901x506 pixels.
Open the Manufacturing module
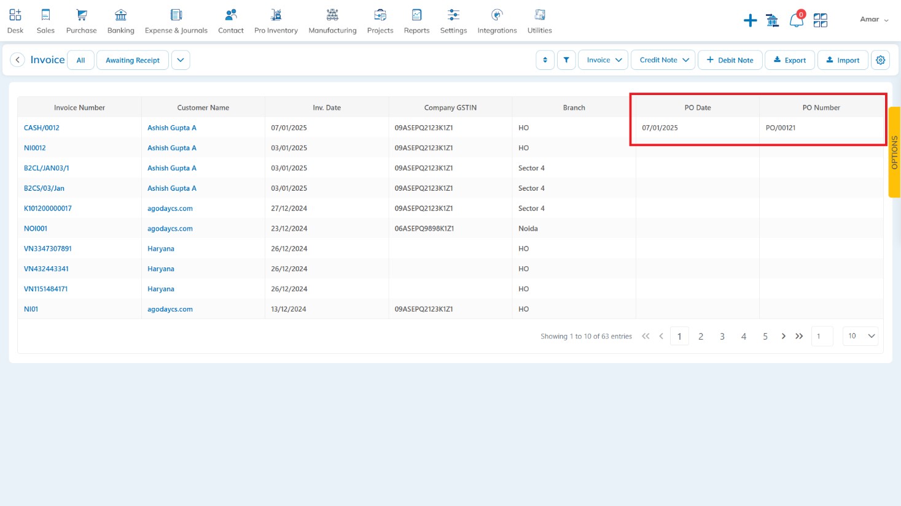tap(332, 21)
